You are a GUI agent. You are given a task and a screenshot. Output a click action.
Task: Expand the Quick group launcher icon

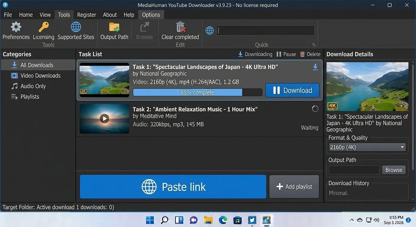[314, 45]
